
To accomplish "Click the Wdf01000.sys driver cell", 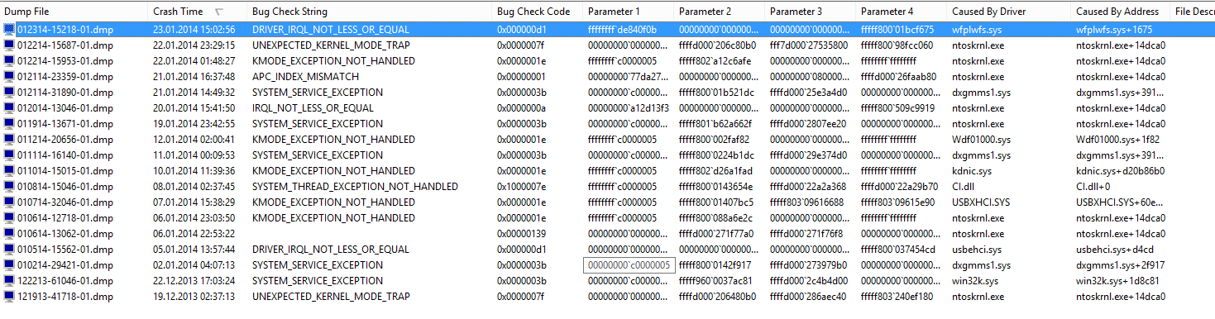I will point(981,139).
